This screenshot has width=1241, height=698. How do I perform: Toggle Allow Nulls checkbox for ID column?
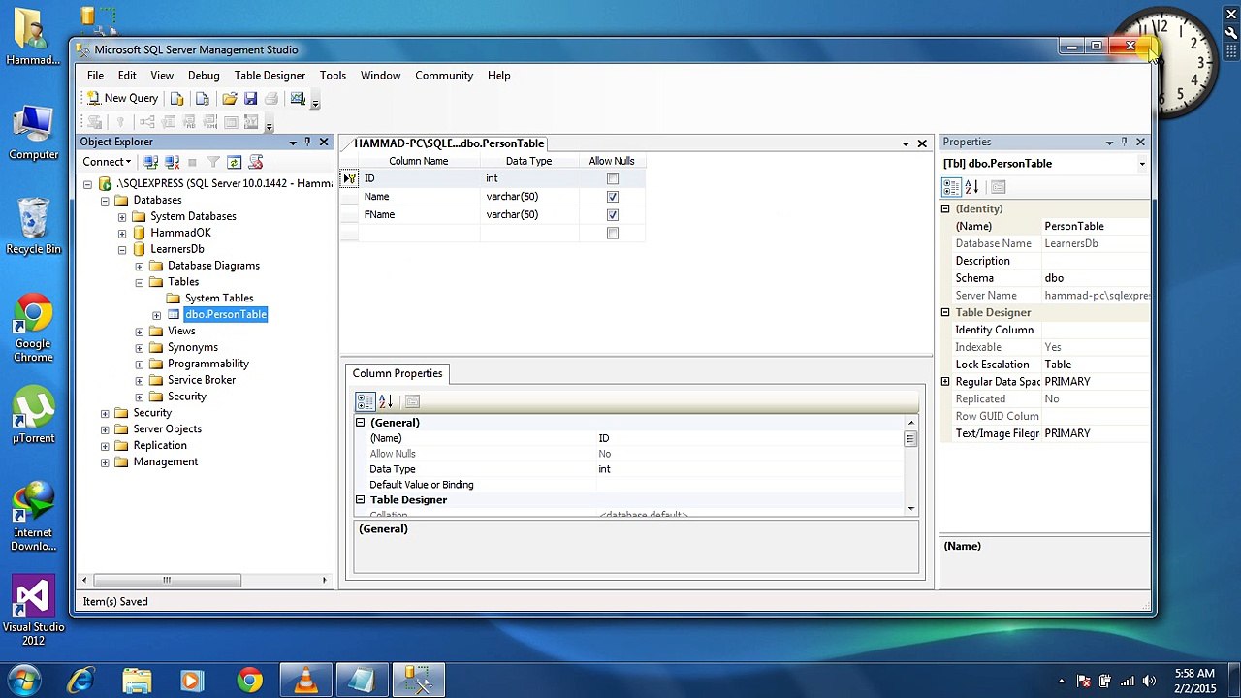[612, 178]
